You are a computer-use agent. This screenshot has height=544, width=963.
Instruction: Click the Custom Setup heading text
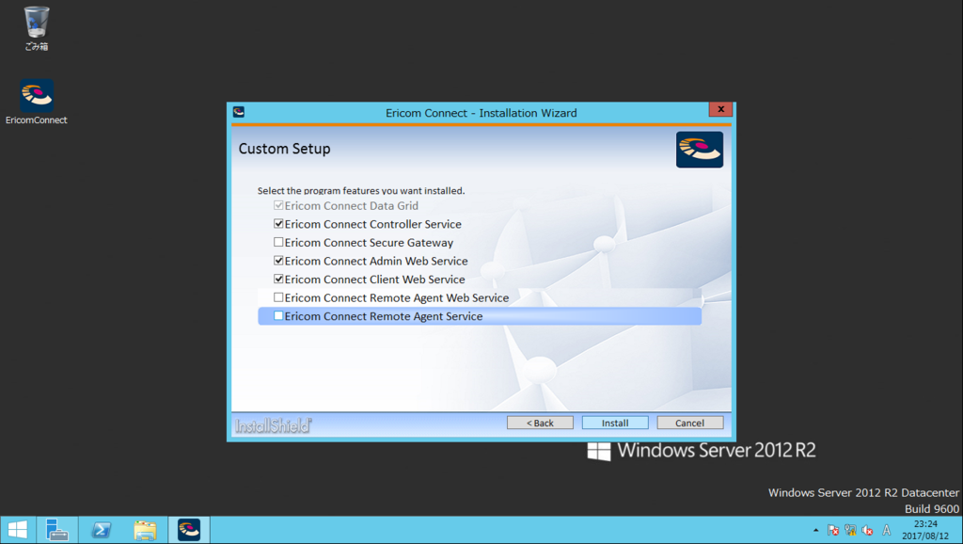pos(284,149)
